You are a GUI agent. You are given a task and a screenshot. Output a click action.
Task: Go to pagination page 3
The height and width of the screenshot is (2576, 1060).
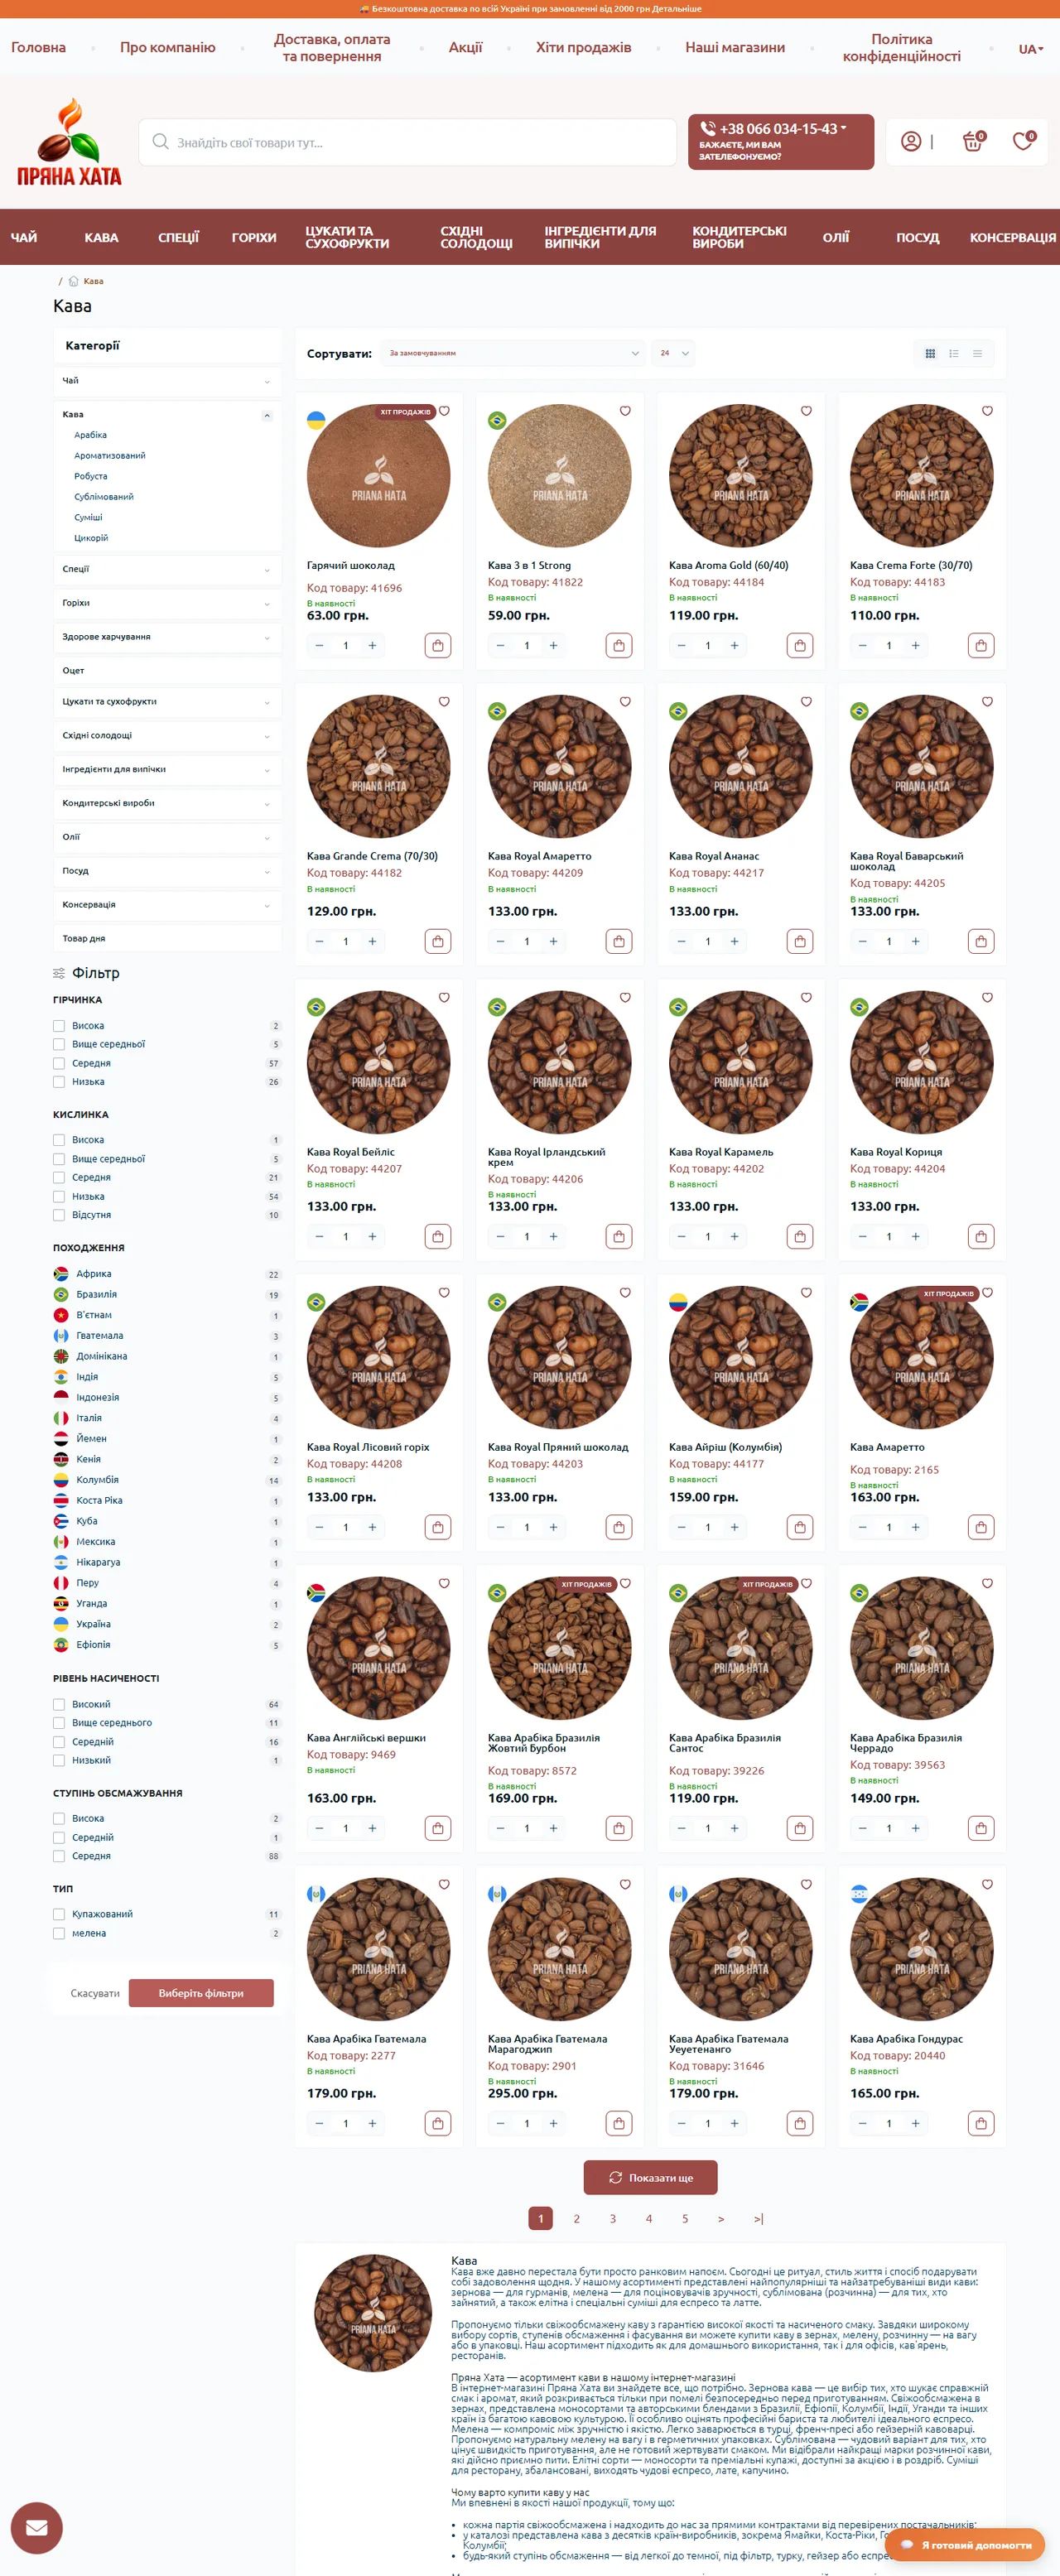tap(613, 2219)
